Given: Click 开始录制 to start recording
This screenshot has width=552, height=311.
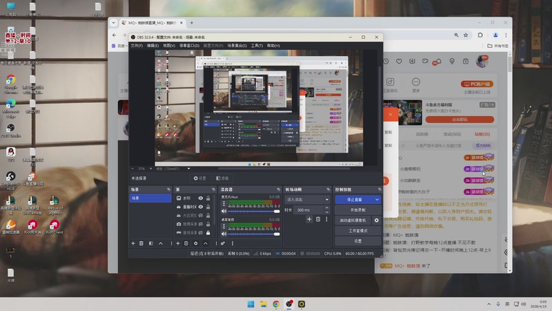Looking at the screenshot, I should pos(357,210).
